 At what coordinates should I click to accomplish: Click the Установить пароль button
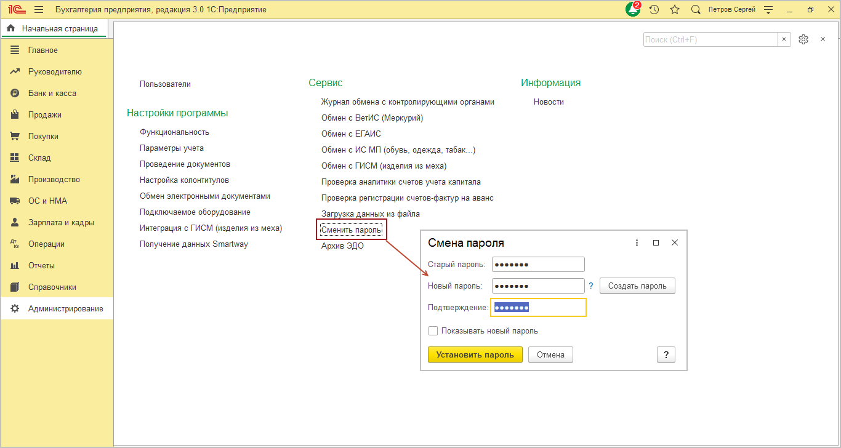(x=475, y=355)
